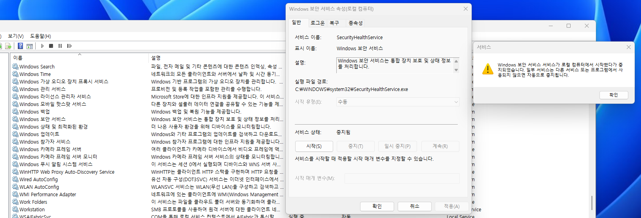Toggle the action pane toolbar icon

[x=30, y=46]
